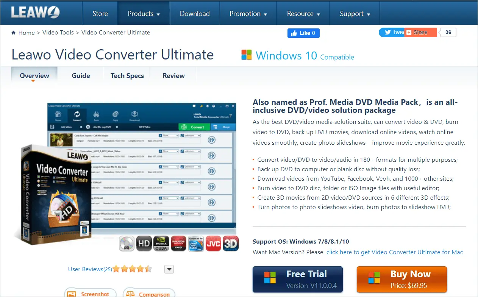This screenshot has height=297, width=478.
Task: Click the Prof. Media DVD Media Pack heading
Action: tap(355, 106)
